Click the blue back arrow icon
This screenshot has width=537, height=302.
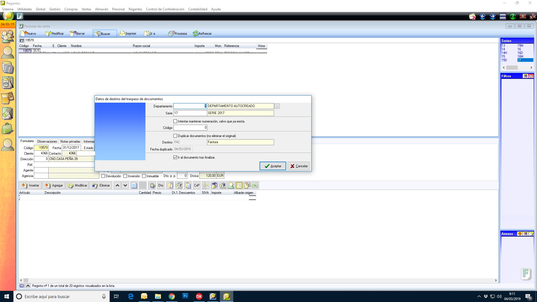point(482,16)
